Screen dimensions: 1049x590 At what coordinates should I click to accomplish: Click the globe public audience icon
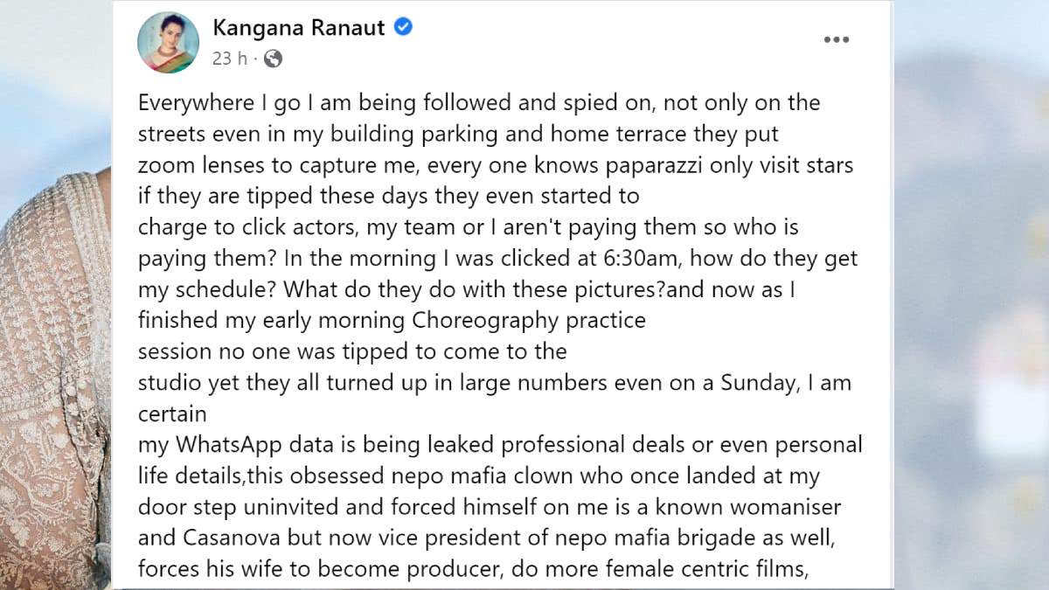coord(273,59)
